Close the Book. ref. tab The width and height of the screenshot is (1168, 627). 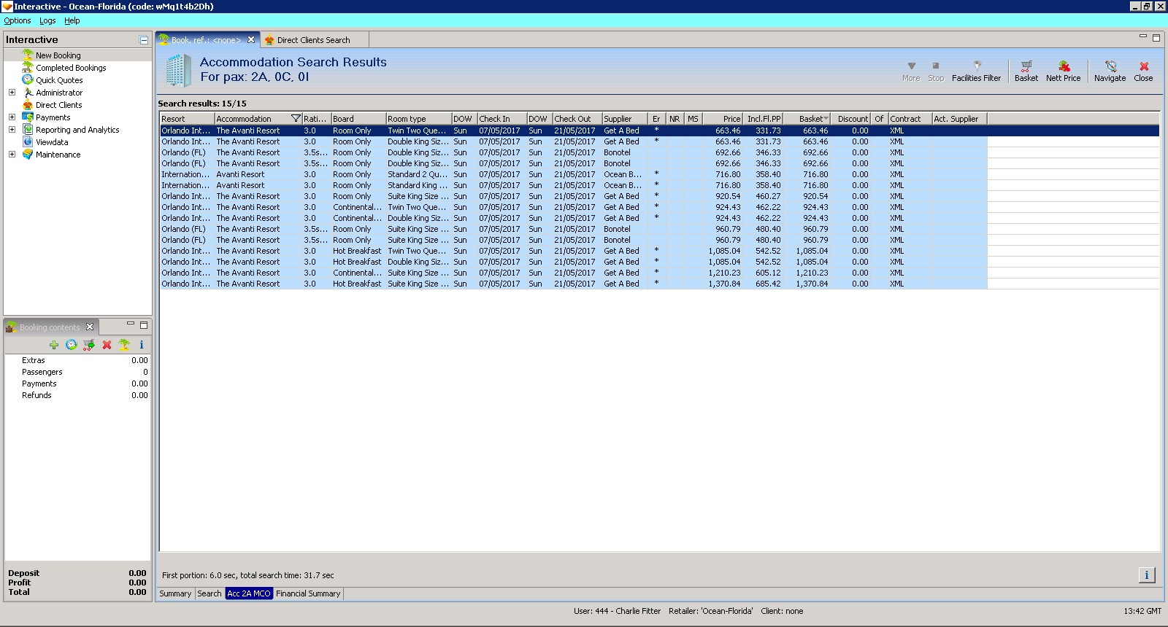pos(251,39)
